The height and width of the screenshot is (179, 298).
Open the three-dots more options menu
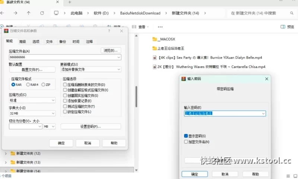(160, 27)
